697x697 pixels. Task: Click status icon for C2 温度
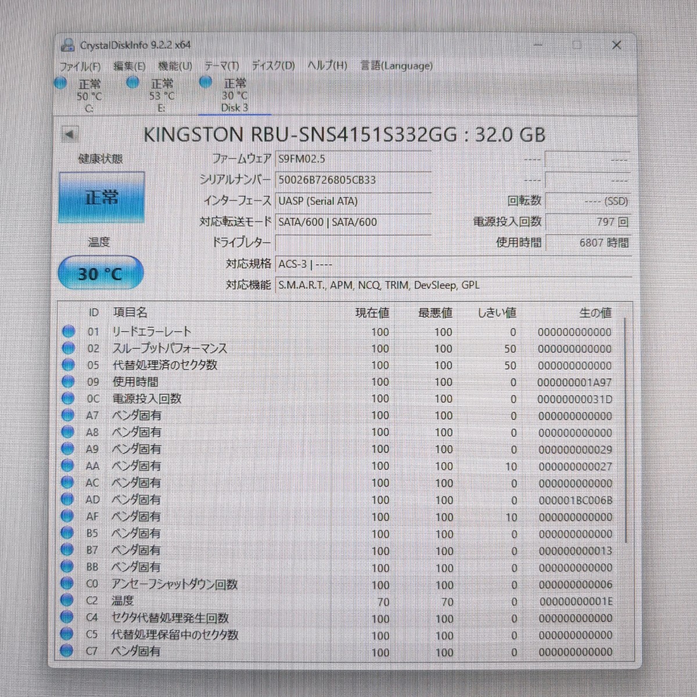point(67,601)
